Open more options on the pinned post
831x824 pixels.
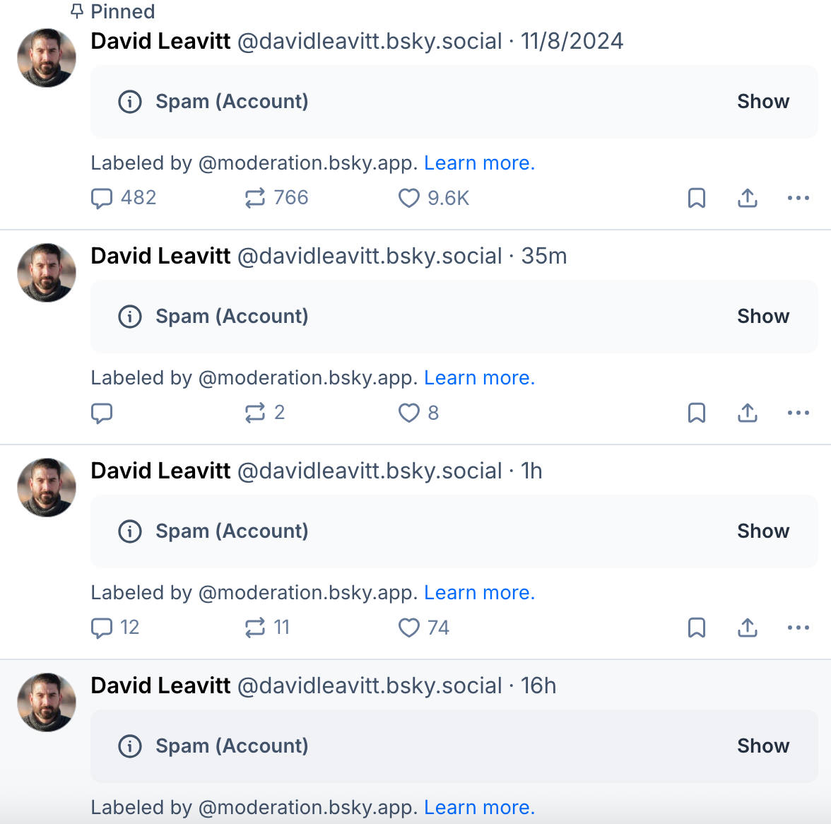coord(798,199)
